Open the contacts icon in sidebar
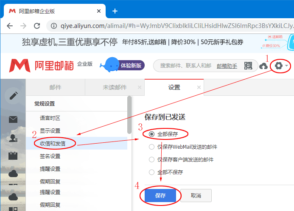Screen dimensions: 294x211 pyautogui.click(x=13, y=138)
